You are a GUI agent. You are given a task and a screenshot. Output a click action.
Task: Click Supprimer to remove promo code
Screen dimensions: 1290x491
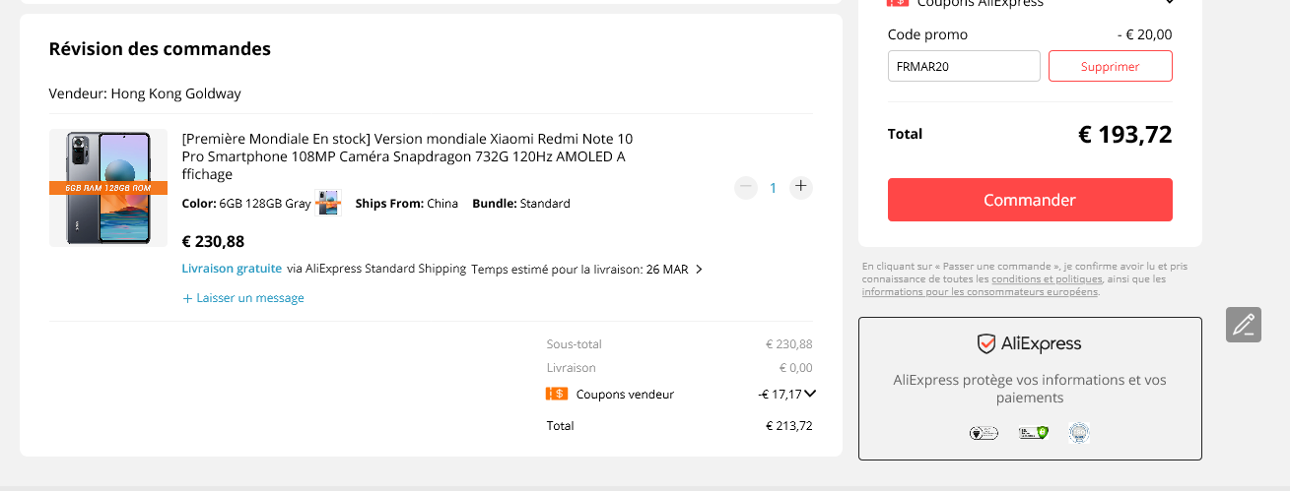[1110, 67]
